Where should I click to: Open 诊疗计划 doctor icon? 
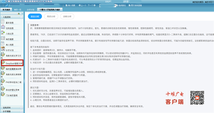coord(3,49)
